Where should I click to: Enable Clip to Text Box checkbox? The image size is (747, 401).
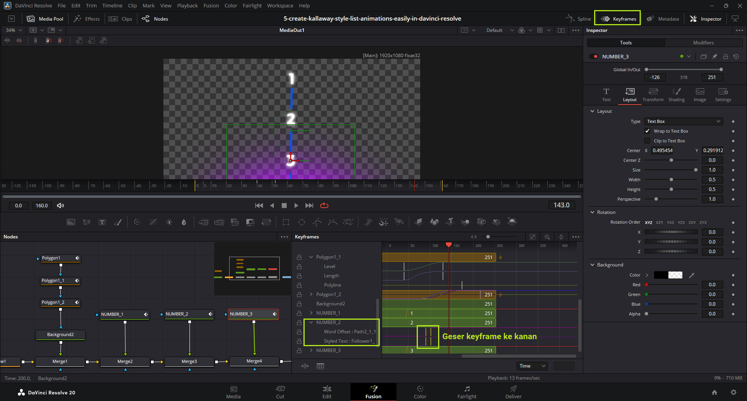click(x=647, y=141)
